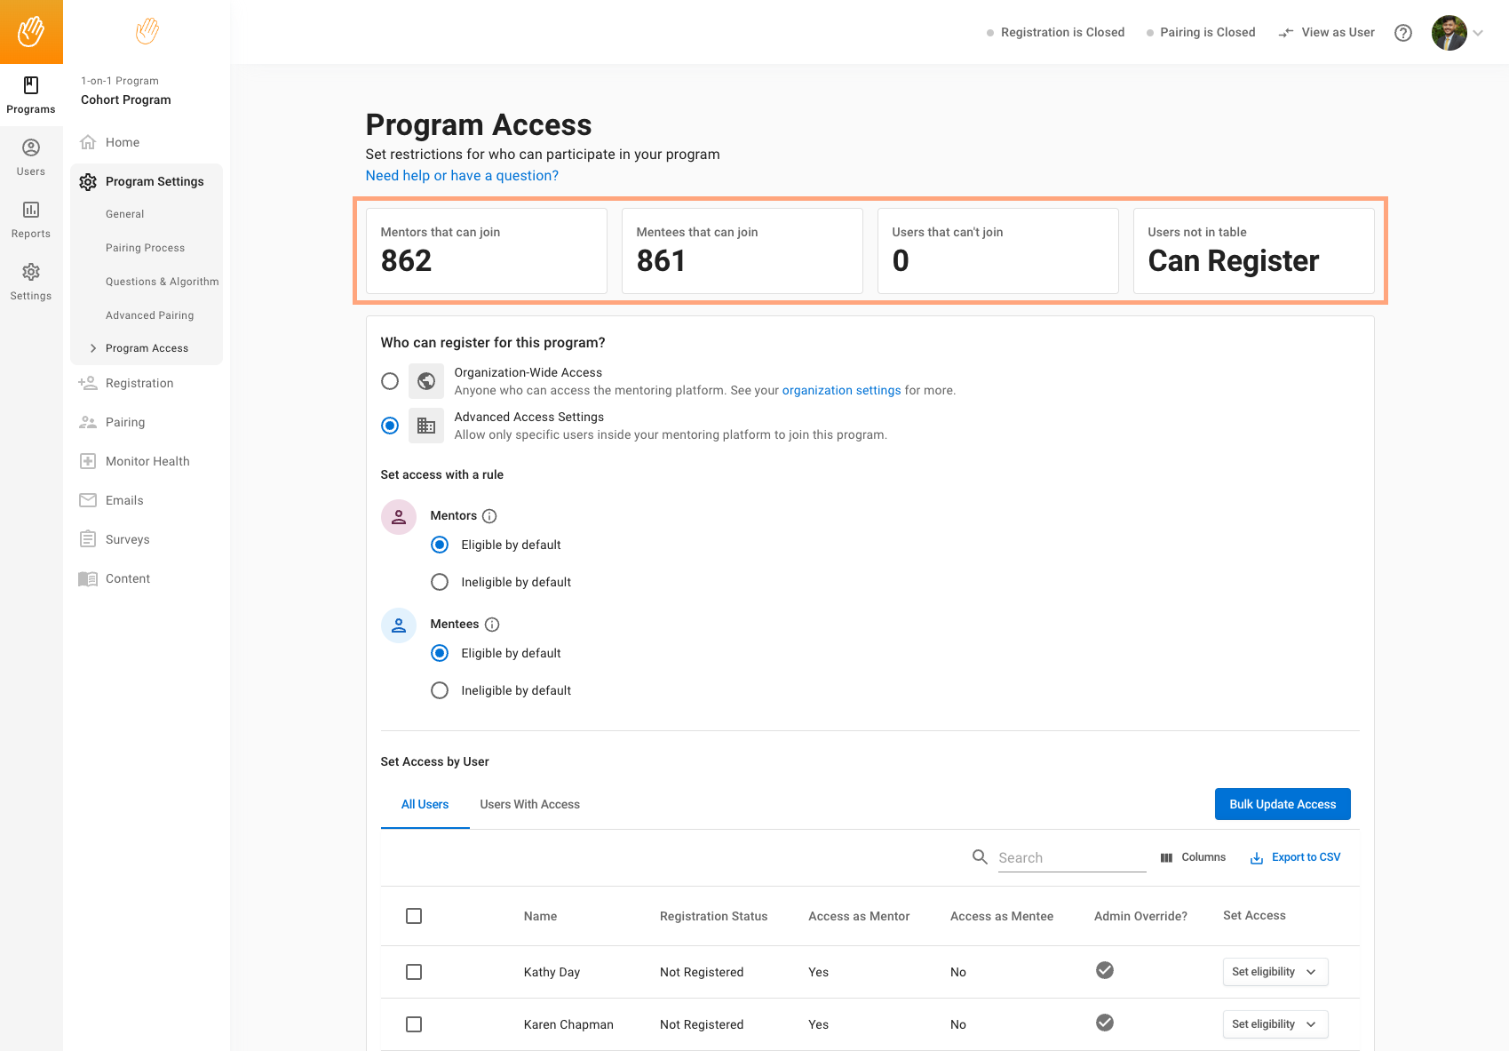Image resolution: width=1509 pixels, height=1051 pixels.
Task: Click the Users not in table card
Action: coord(1254,251)
